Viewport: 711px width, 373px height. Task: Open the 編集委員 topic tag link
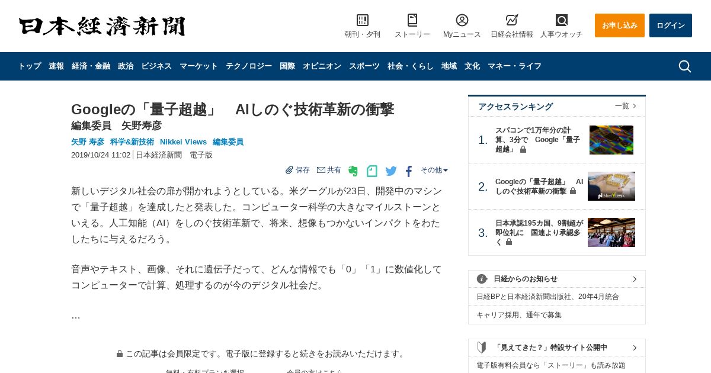pyautogui.click(x=228, y=142)
